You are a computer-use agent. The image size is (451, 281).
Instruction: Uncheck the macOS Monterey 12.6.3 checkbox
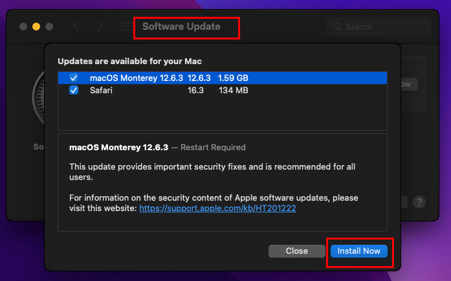coord(74,78)
